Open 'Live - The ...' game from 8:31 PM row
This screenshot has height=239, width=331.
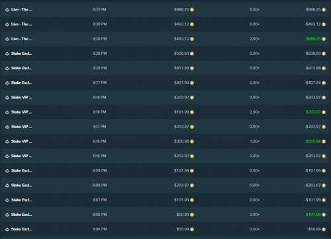click(x=22, y=9)
